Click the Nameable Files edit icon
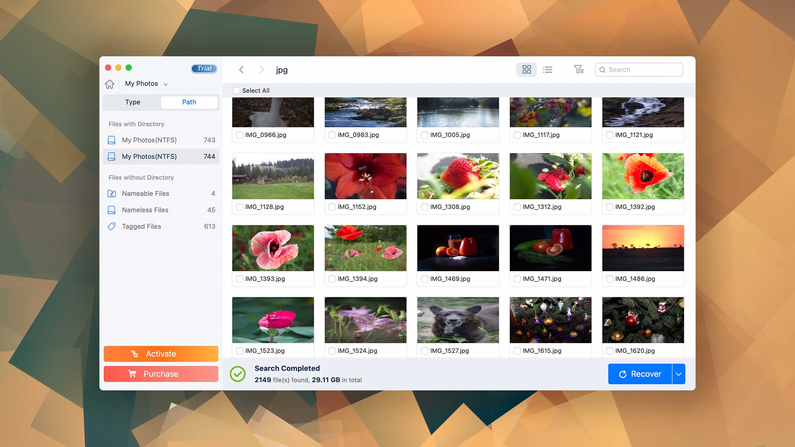Screen dimensions: 795x447 click(x=112, y=193)
